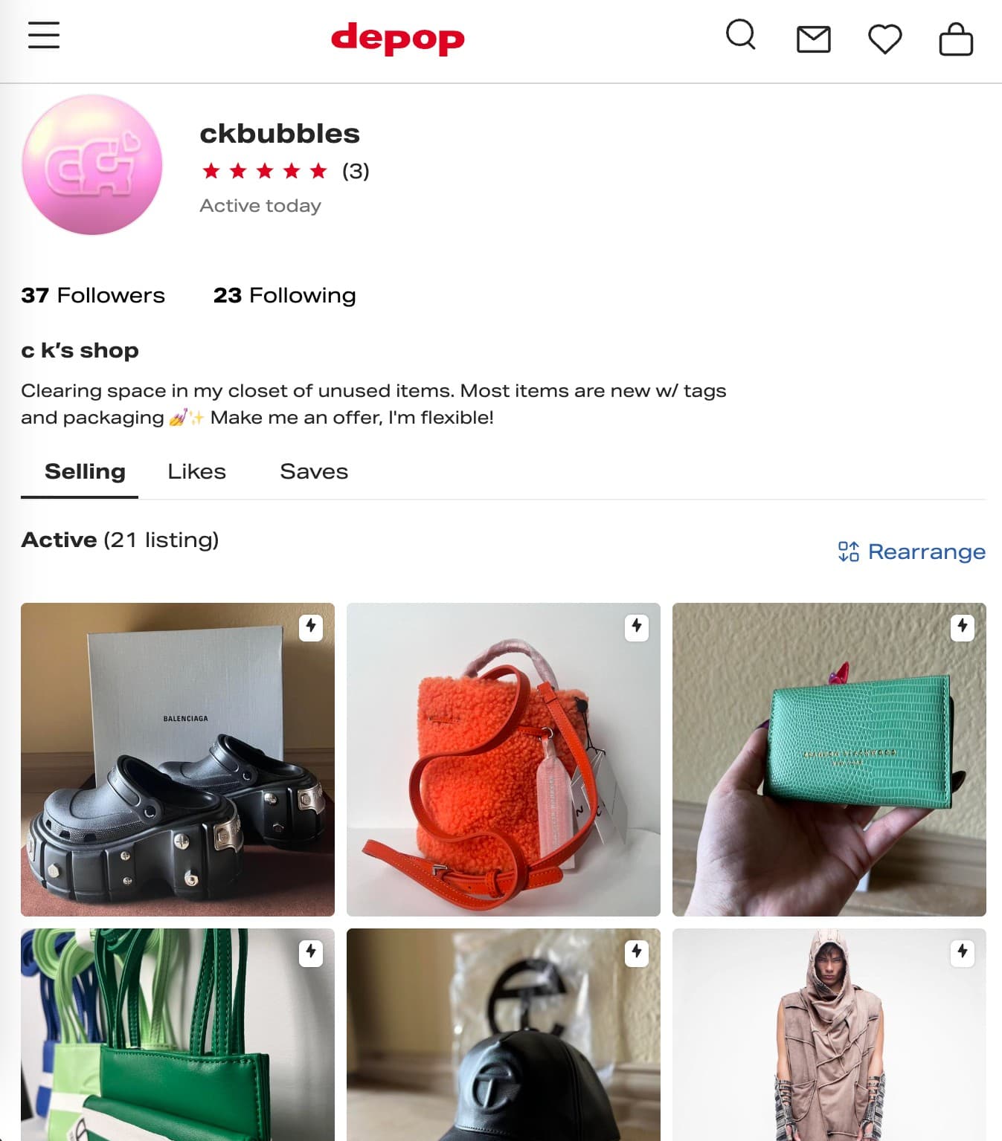Open messages envelope icon
This screenshot has width=1002, height=1141.
(813, 39)
